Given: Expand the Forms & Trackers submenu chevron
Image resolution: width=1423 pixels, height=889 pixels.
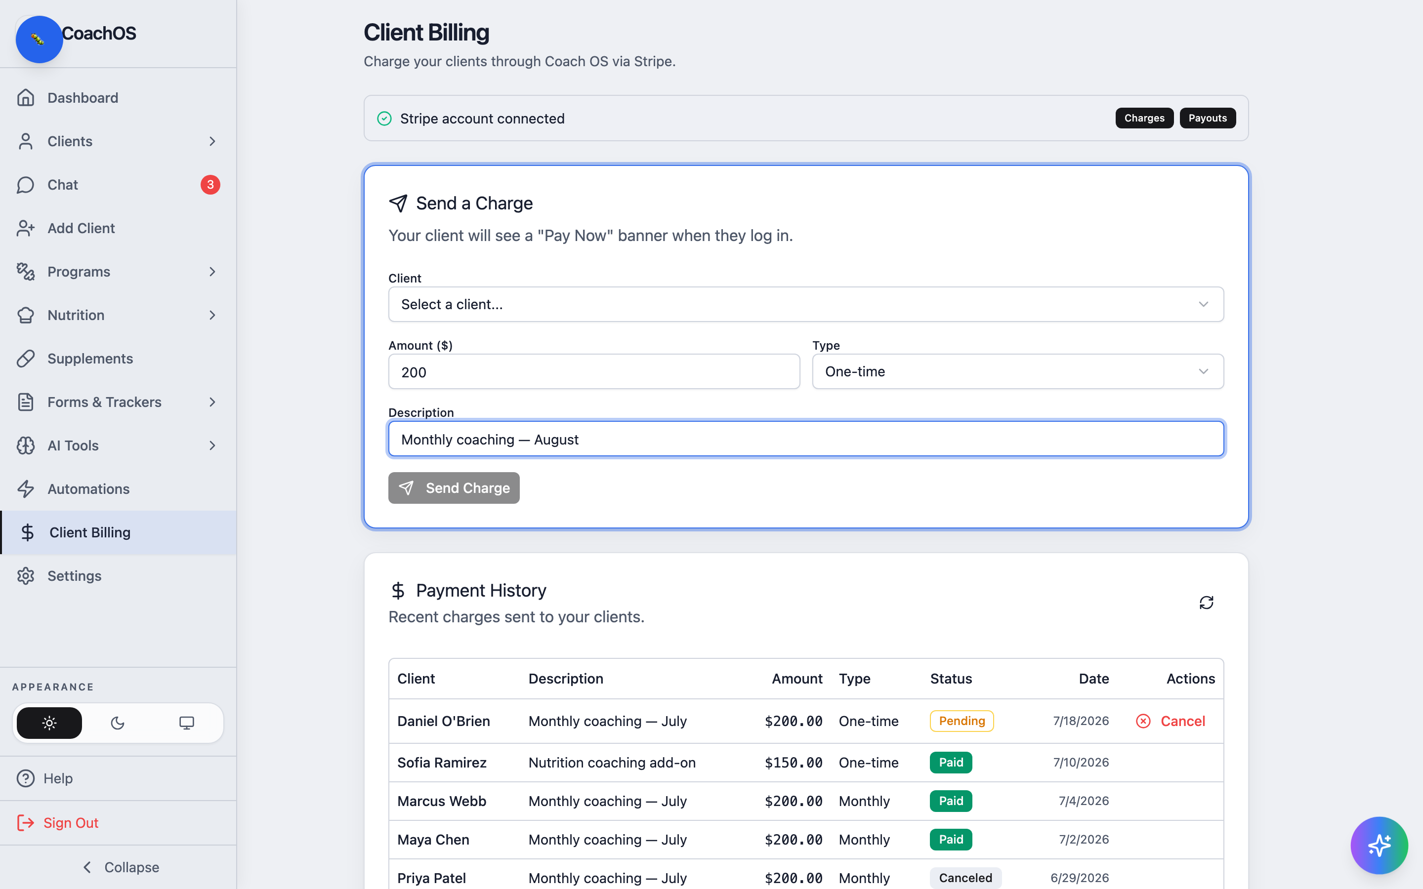Looking at the screenshot, I should [212, 402].
